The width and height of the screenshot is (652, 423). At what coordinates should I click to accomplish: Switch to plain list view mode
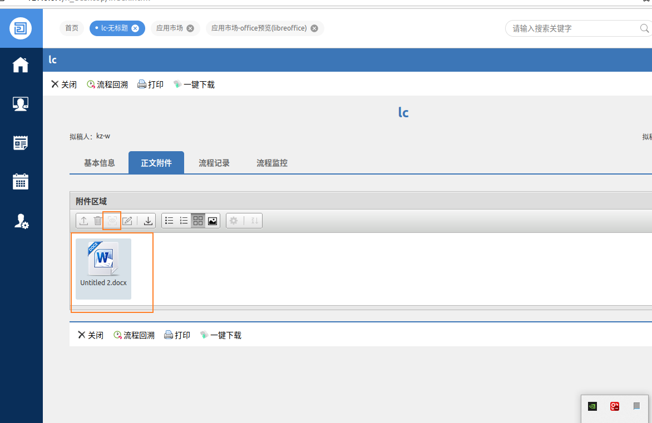click(x=169, y=221)
